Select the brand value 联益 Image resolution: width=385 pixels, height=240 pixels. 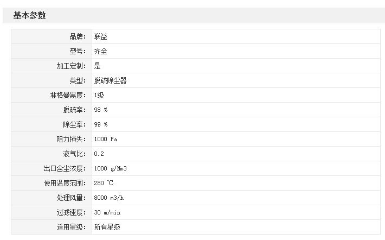pos(100,36)
